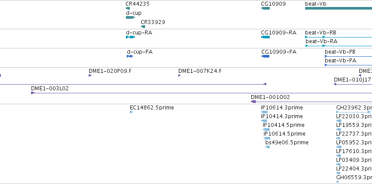Screen dimensions: 372x184
Task: Click the d-cup gene feature arrow
Action: (x=131, y=17)
